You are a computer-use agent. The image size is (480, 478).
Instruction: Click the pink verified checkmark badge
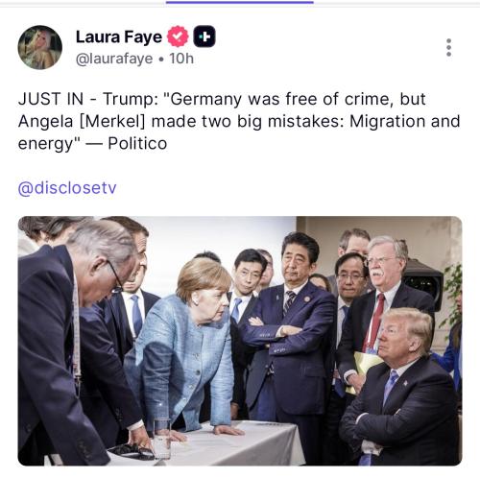(x=178, y=36)
